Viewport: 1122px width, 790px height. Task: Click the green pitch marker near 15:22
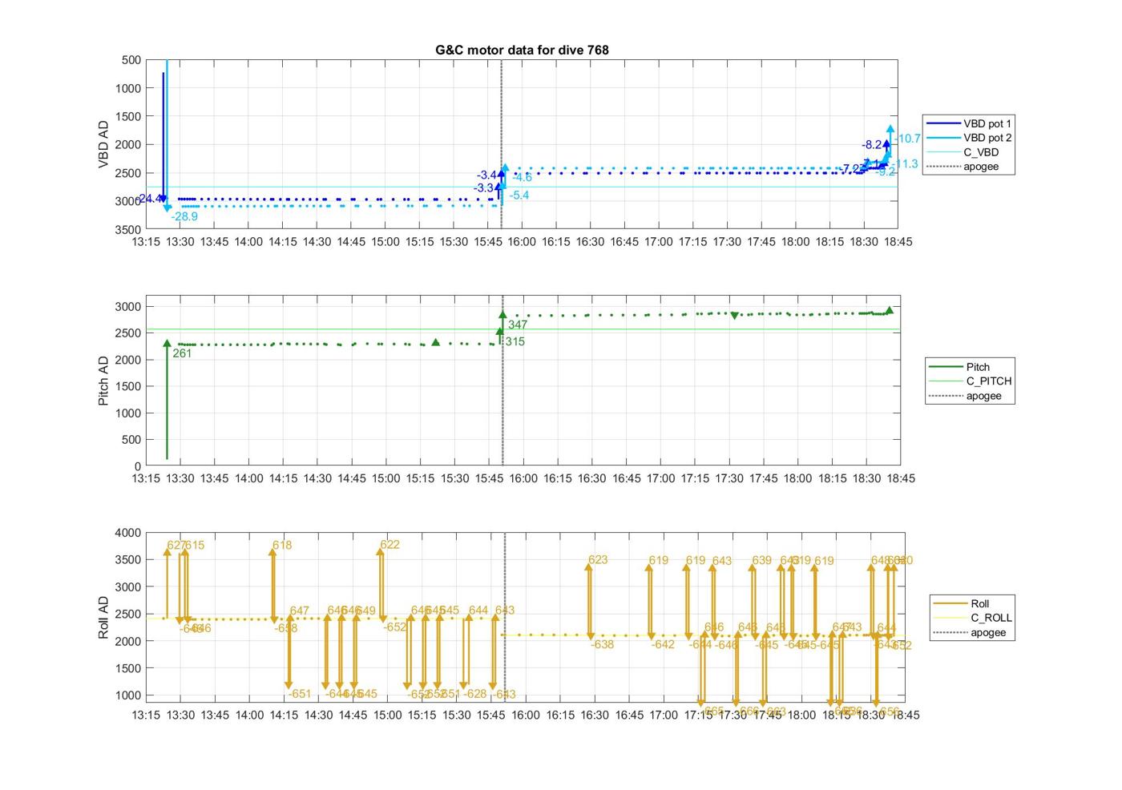436,342
